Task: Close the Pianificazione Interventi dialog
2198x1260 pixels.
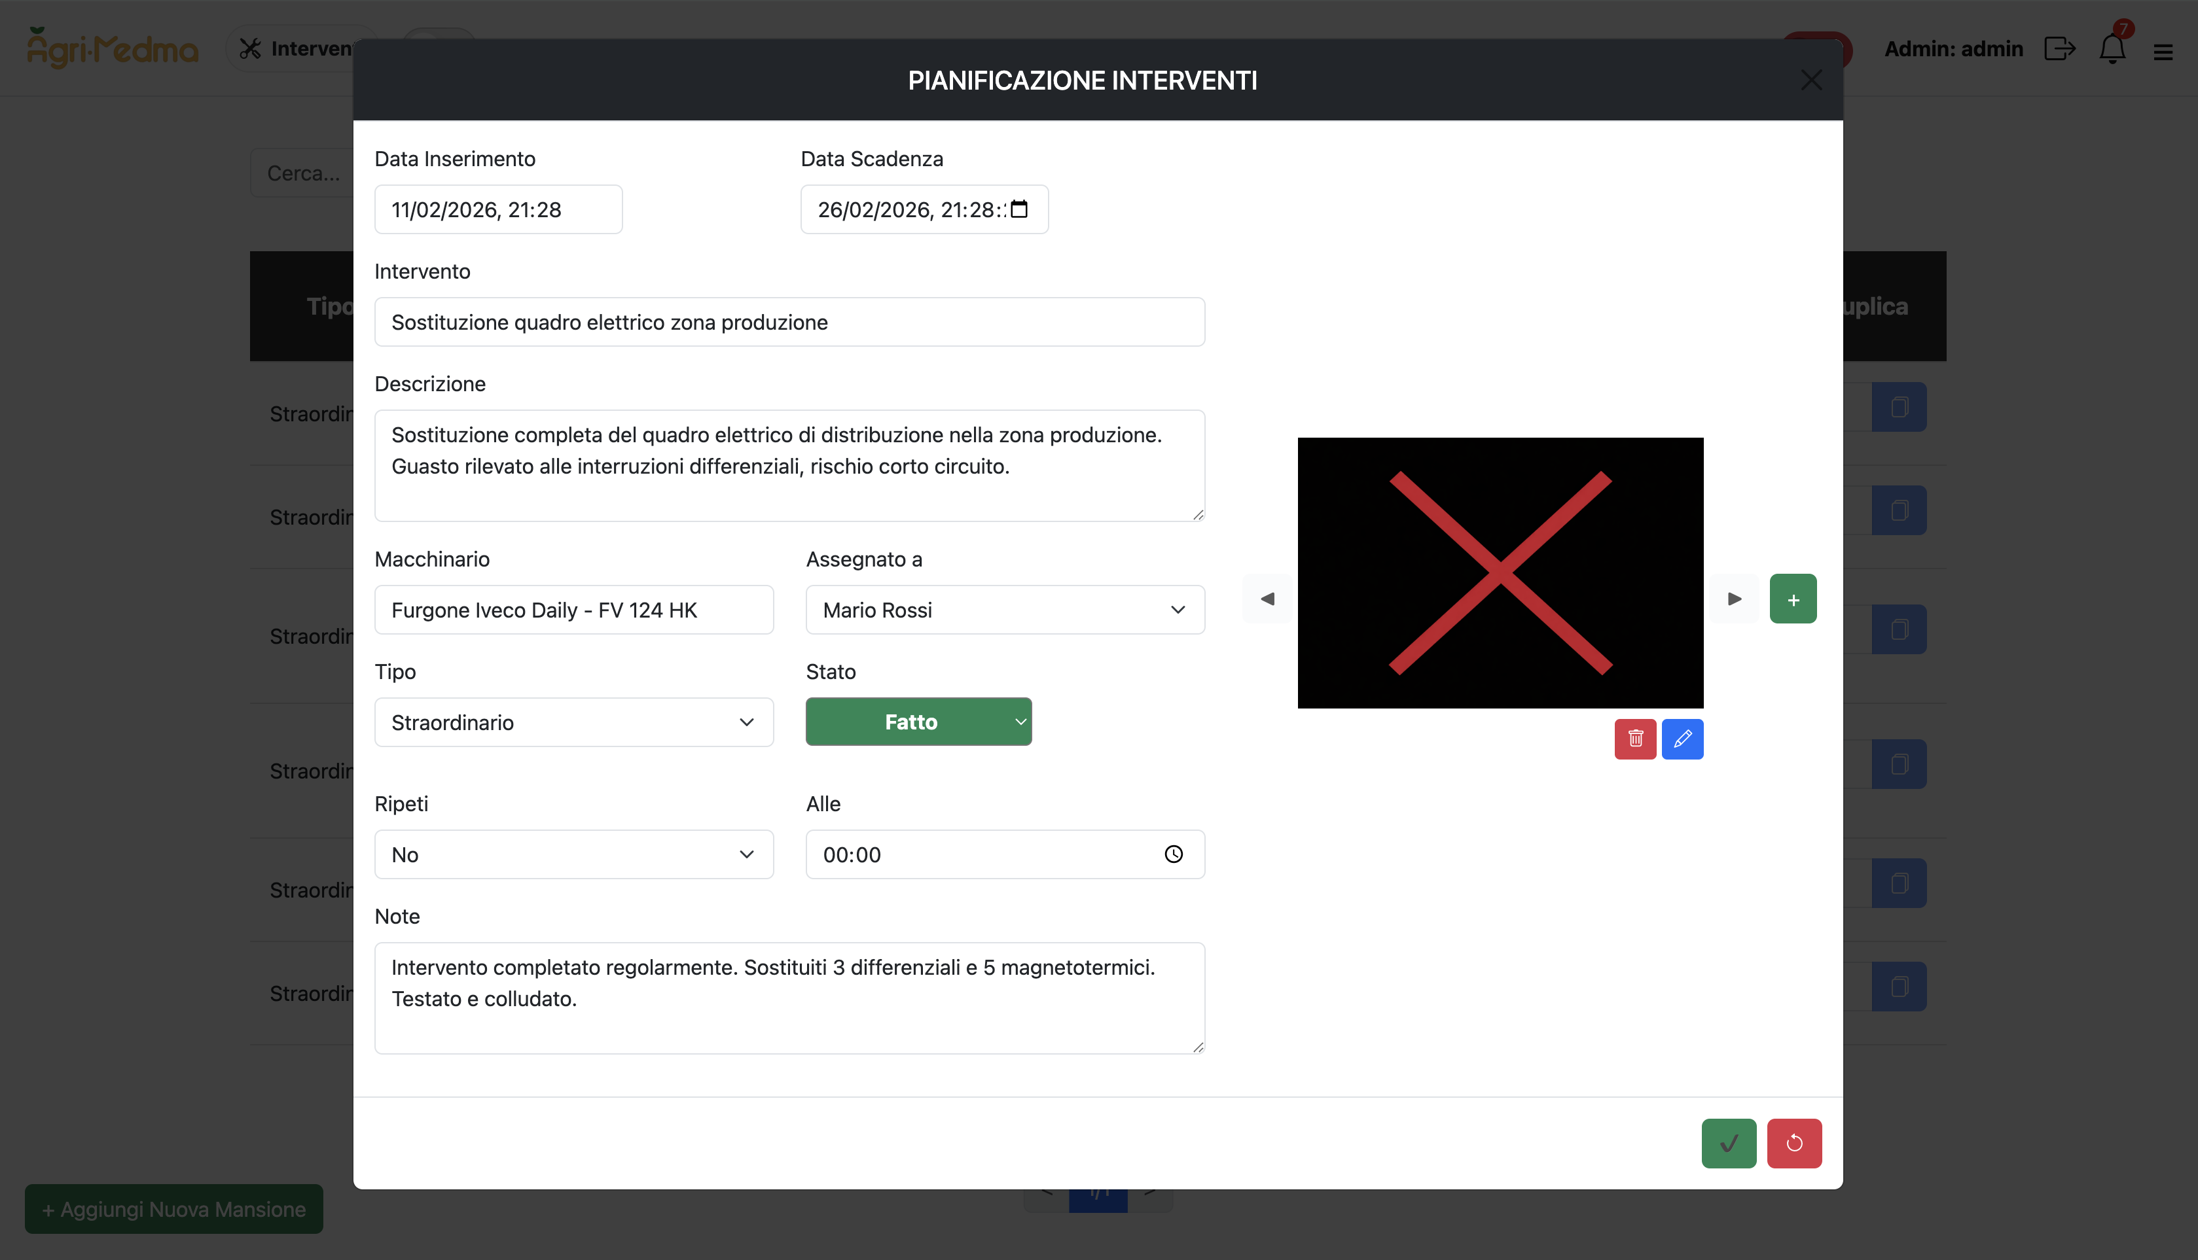Action: pyautogui.click(x=1811, y=80)
